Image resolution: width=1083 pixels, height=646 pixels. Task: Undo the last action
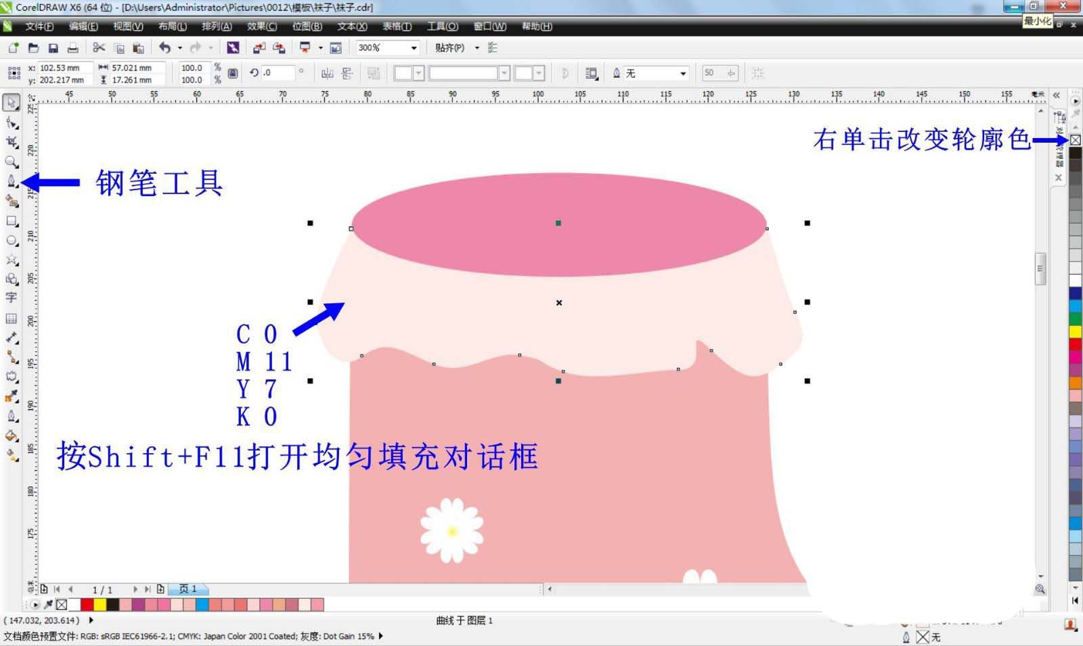tap(164, 47)
